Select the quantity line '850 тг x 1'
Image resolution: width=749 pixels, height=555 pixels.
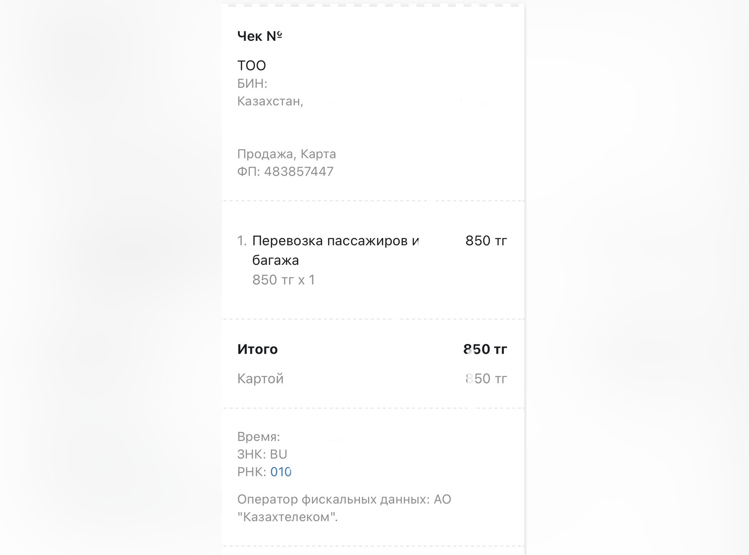[x=284, y=280]
